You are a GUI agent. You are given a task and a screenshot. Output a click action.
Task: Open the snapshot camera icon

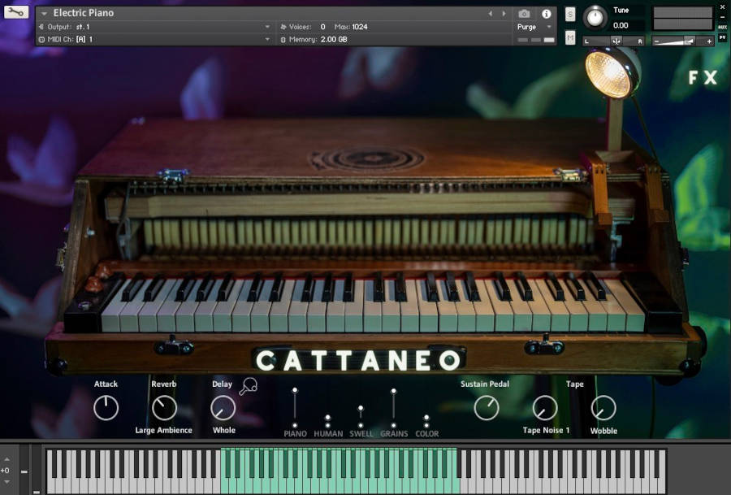tap(523, 12)
